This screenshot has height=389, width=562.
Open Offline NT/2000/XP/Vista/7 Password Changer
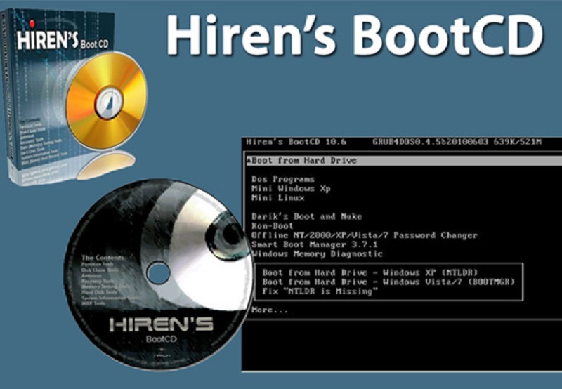click(365, 235)
